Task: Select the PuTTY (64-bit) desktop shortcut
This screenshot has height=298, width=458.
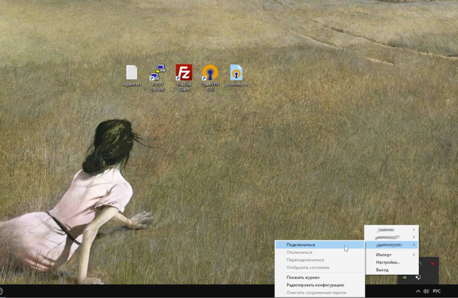Action: coord(158,78)
